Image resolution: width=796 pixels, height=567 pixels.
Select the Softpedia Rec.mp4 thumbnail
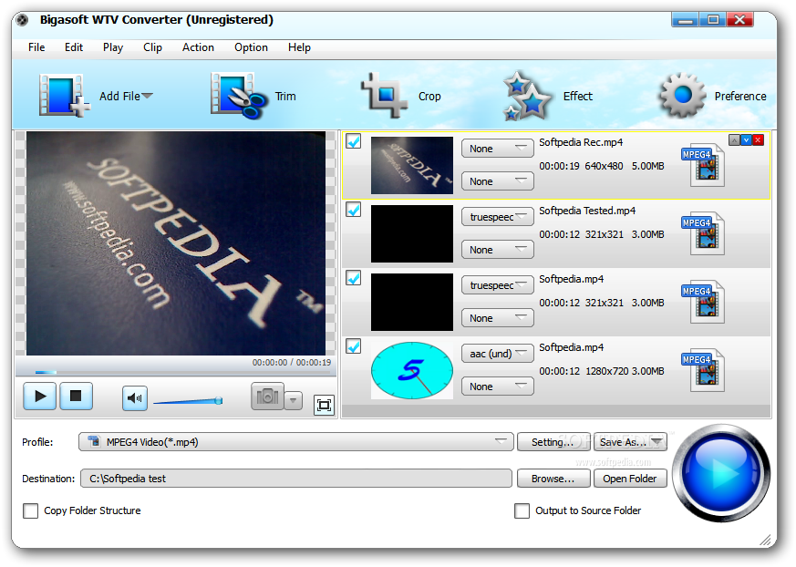[x=412, y=165]
